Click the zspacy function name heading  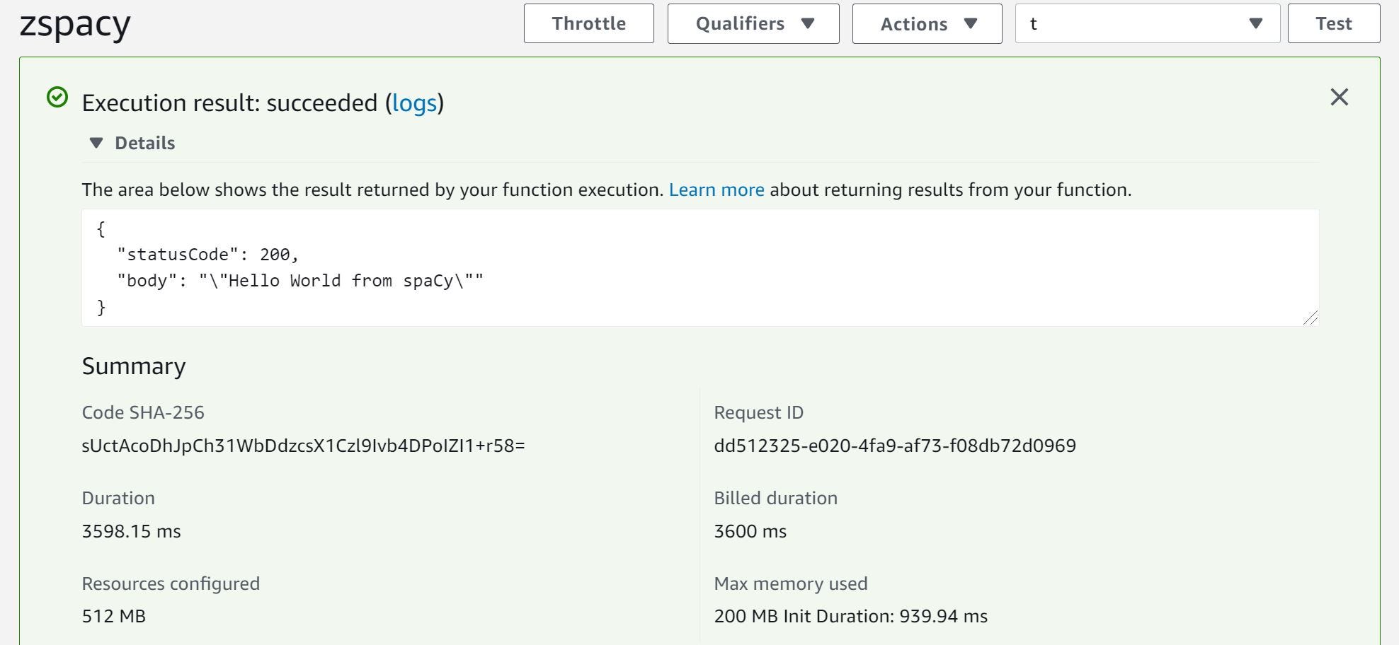point(75,25)
